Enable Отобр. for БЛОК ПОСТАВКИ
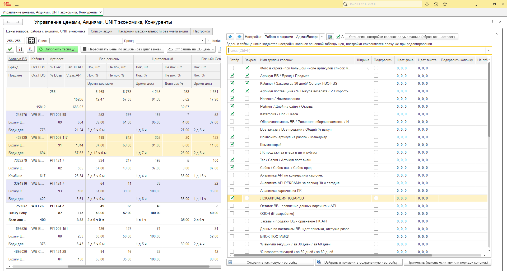Screen dimensions: 507x271 [x=232, y=236]
